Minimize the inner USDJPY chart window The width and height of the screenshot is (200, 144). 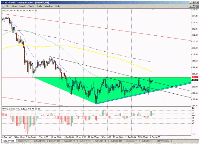tap(191, 6)
